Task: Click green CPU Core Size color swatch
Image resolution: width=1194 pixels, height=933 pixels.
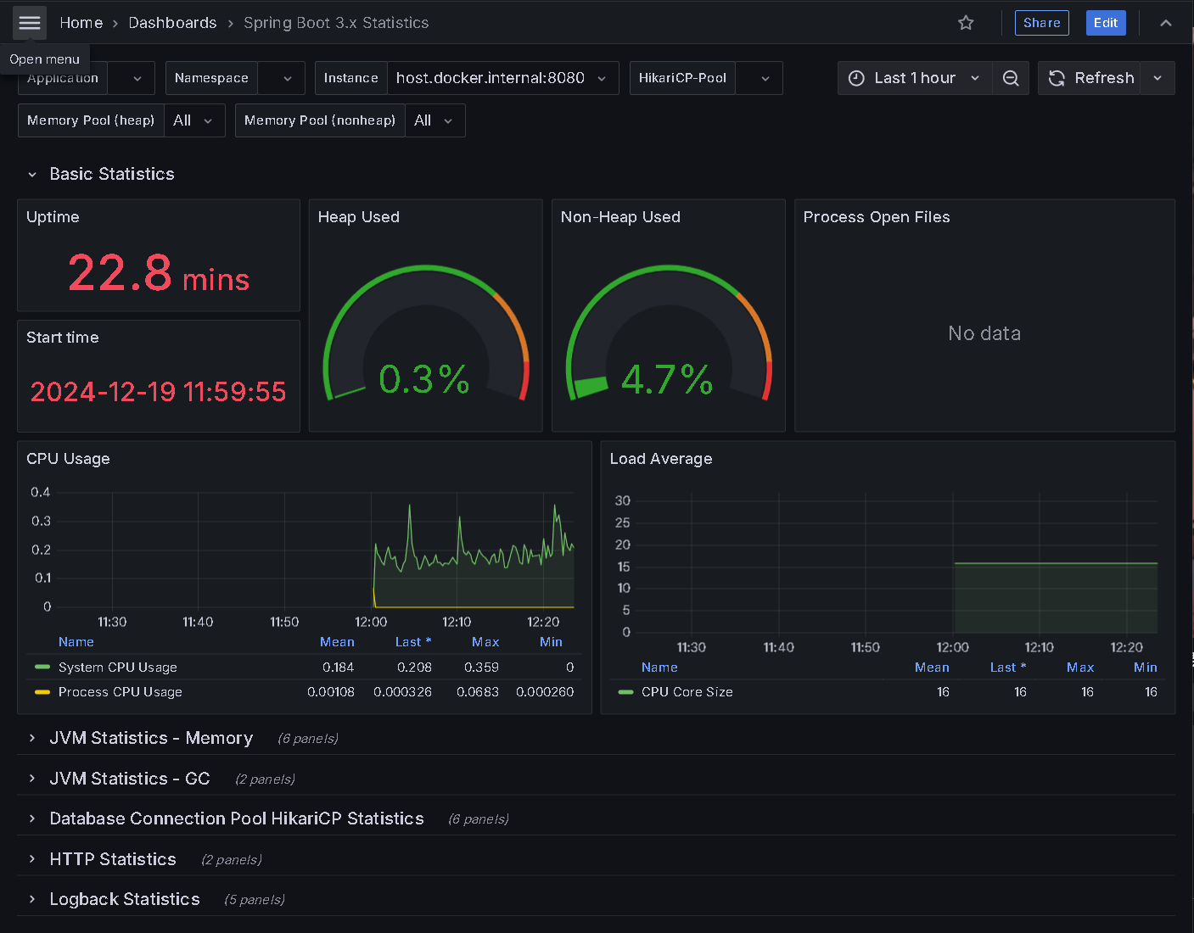Action: [626, 692]
